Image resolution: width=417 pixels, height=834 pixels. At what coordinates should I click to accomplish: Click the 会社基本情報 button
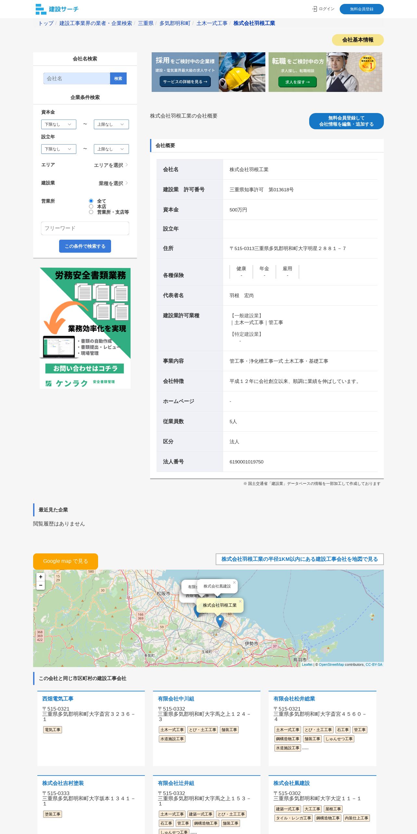(x=358, y=40)
